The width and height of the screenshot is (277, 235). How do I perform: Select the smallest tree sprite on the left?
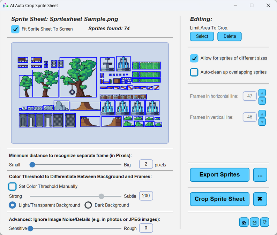pos(26,86)
